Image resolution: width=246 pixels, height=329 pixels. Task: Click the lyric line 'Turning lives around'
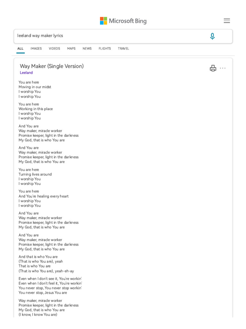tap(35, 174)
